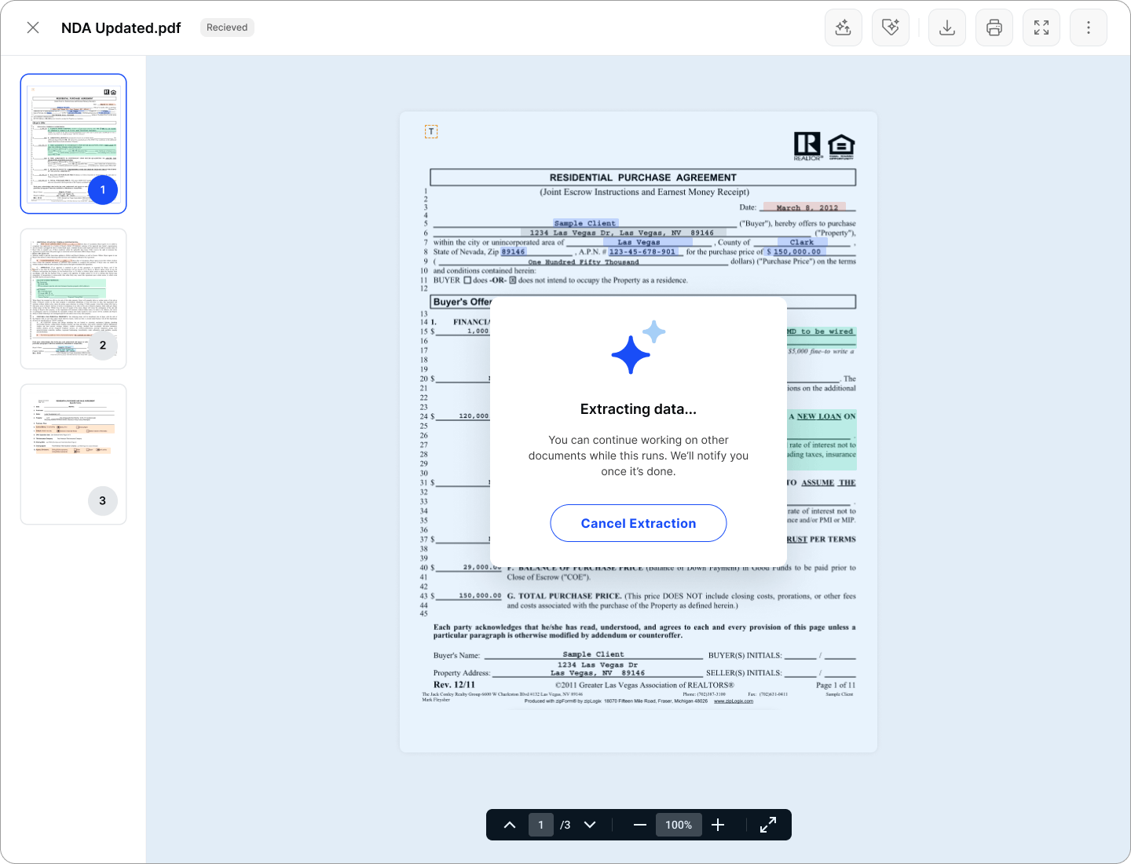Download the NDA Updated.pdf document
Viewport: 1131px width, 864px height.
click(947, 28)
